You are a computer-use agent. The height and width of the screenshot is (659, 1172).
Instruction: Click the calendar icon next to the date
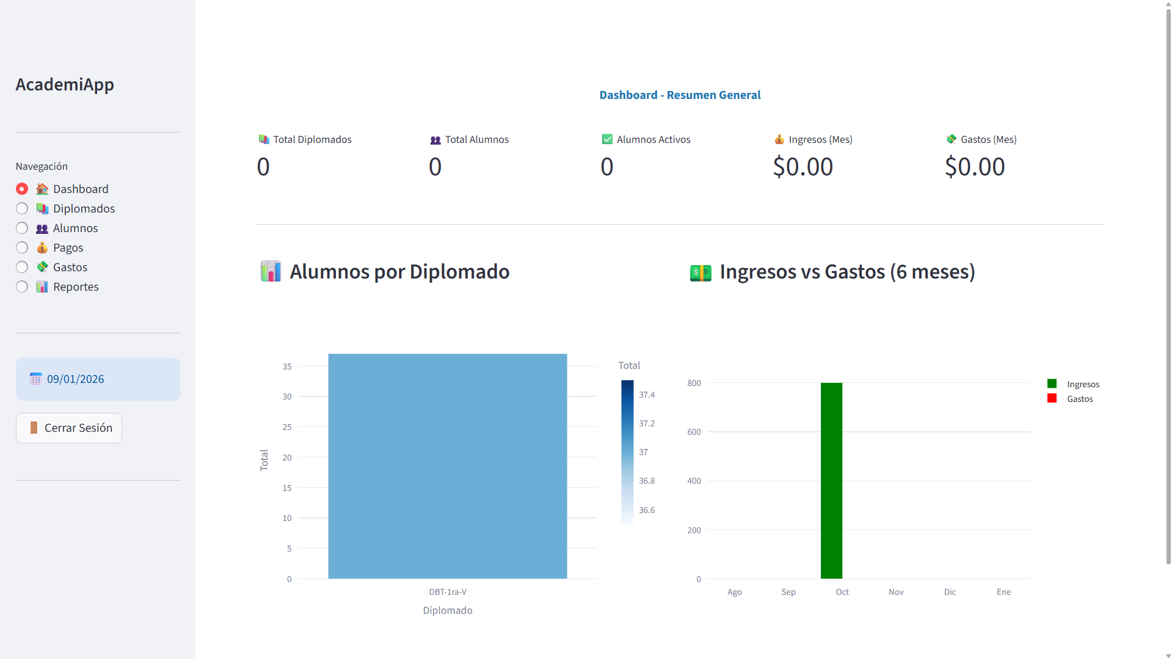[35, 379]
